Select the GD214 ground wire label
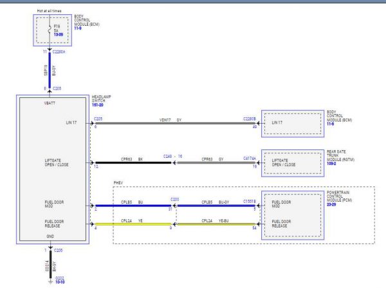386x288 pixels. [47, 266]
